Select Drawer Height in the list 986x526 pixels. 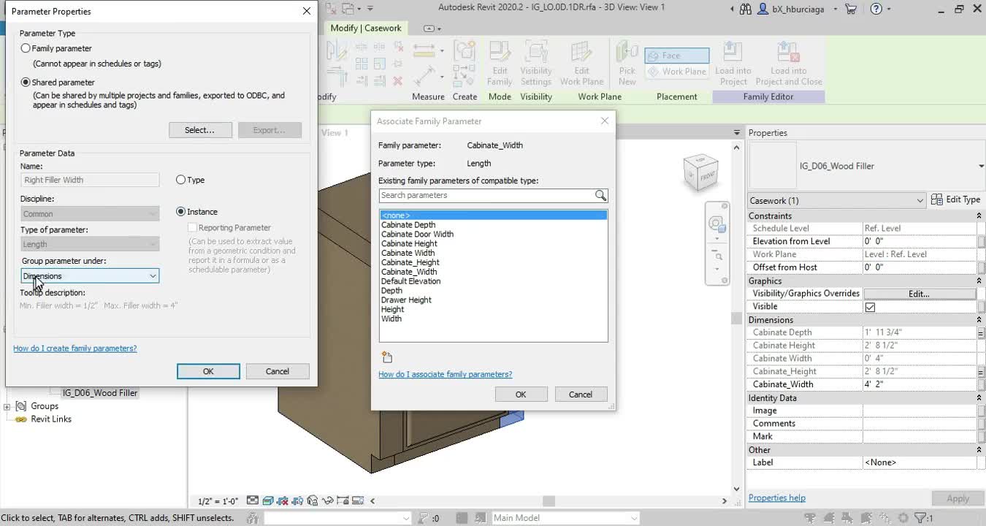pos(406,300)
